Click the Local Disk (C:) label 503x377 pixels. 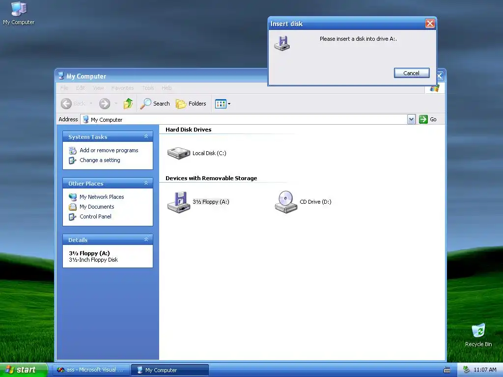pos(209,153)
